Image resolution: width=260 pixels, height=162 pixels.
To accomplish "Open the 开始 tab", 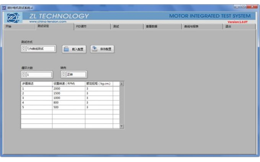I will 19,27.
